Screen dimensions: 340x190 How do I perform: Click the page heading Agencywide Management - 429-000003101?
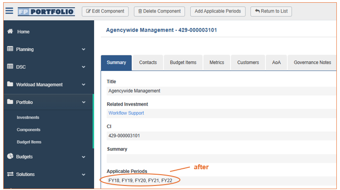coord(161,30)
